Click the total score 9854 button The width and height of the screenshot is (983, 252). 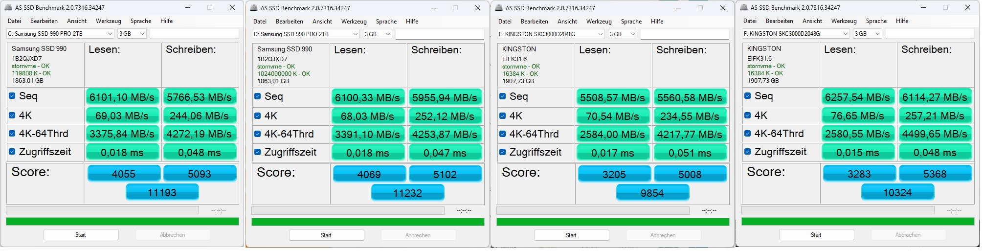(x=653, y=193)
